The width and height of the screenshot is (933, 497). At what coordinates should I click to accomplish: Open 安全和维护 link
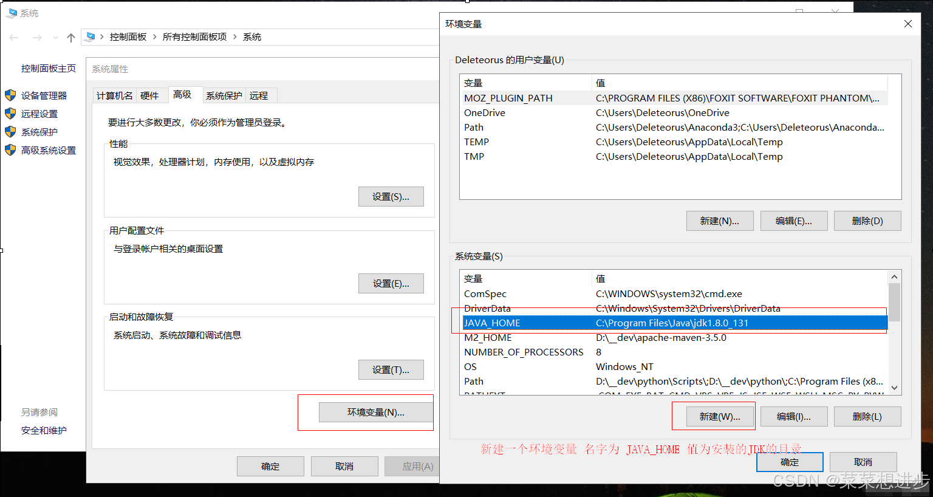pyautogui.click(x=44, y=430)
